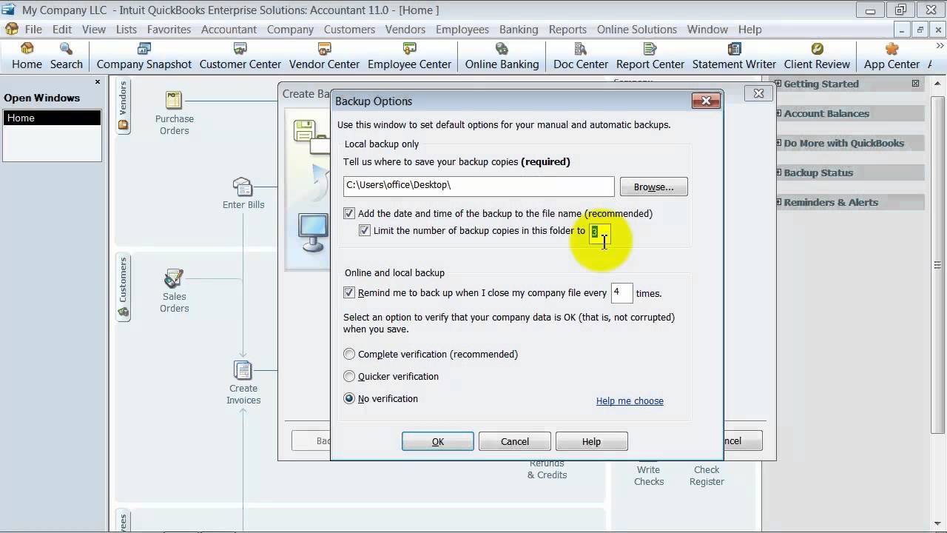Click the QuickBooks application menu icon
Image resolution: width=947 pixels, height=533 pixels.
coord(12,30)
